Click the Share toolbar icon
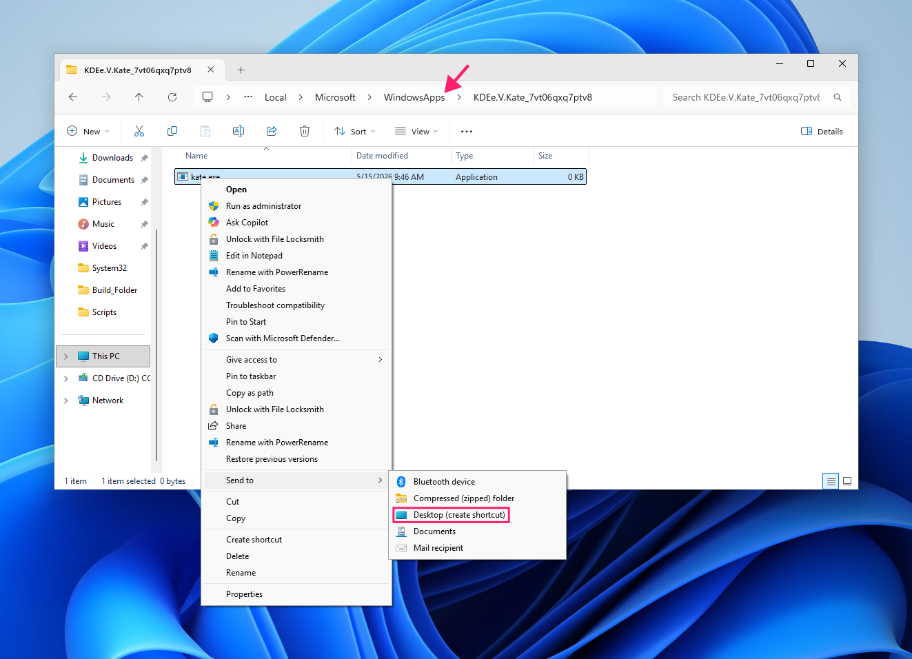Screen dimensions: 912x659 [x=272, y=131]
